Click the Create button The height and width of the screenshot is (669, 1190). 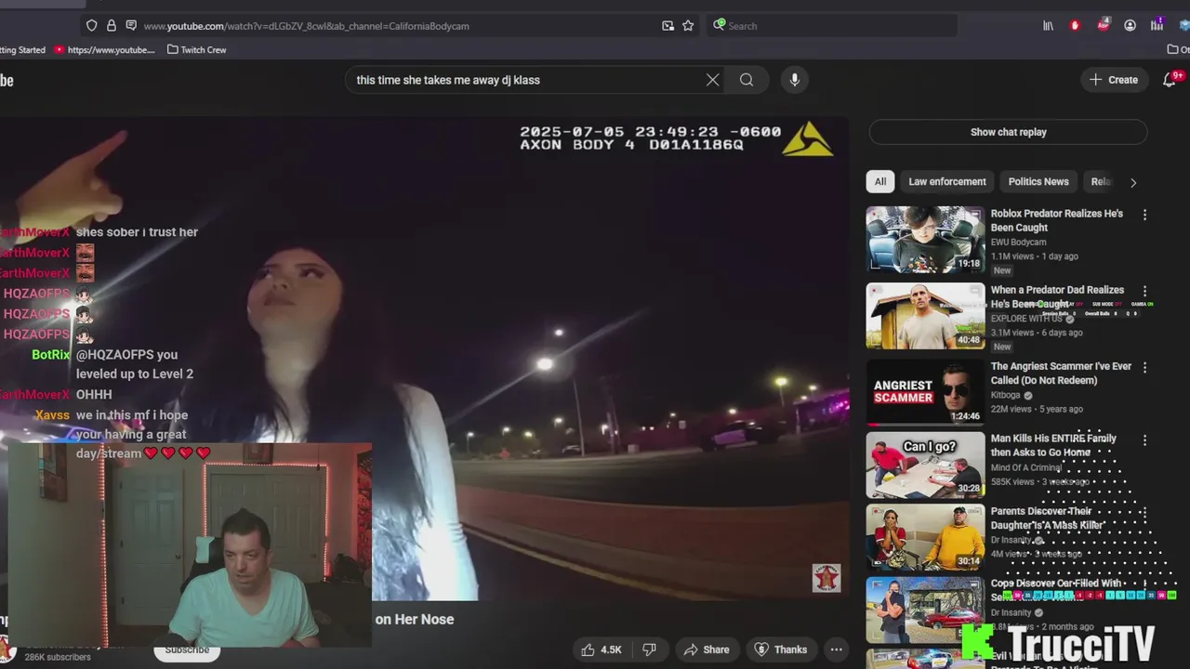[1114, 80]
